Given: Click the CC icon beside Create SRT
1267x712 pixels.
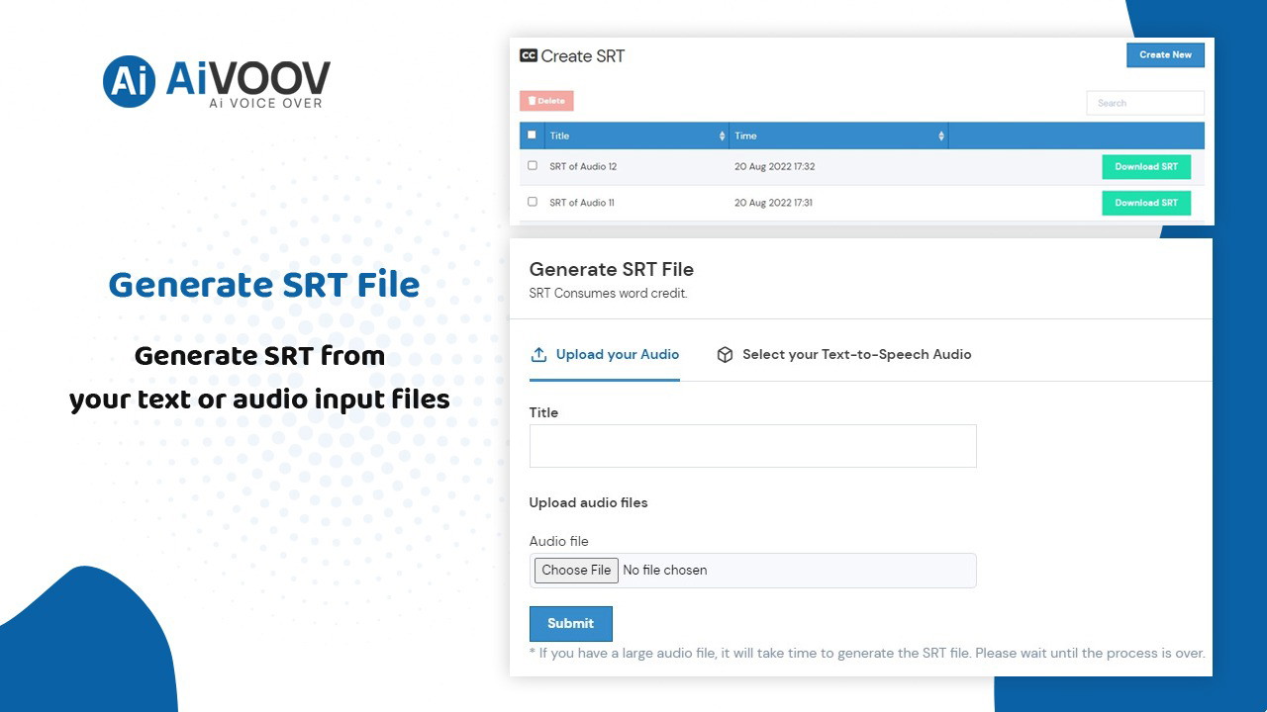Looking at the screenshot, I should pyautogui.click(x=529, y=56).
